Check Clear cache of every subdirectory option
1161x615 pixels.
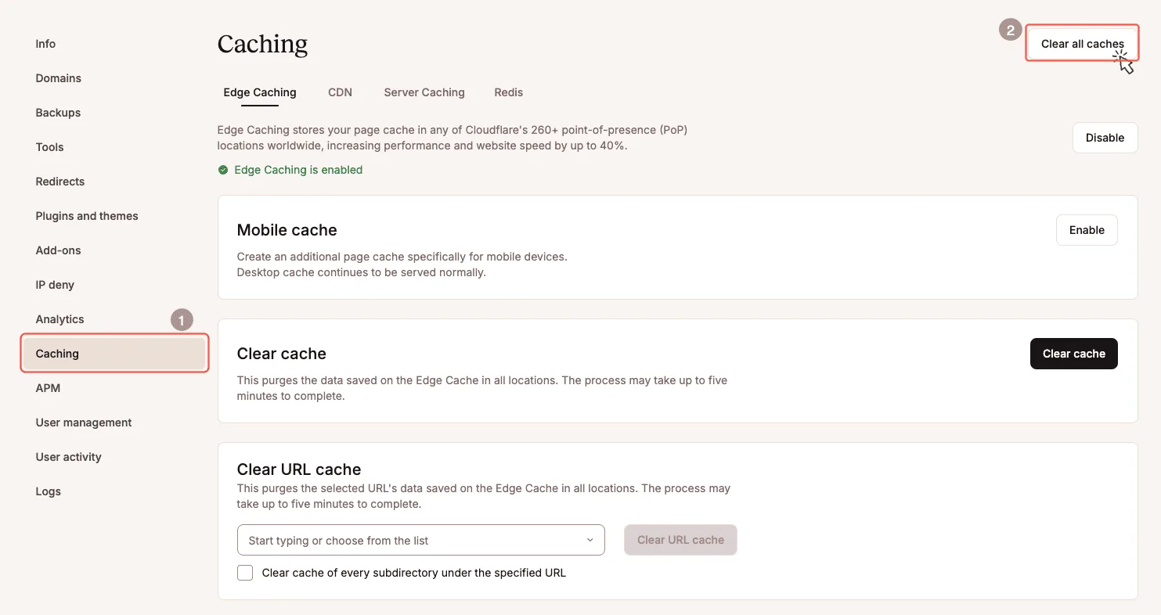pos(245,573)
